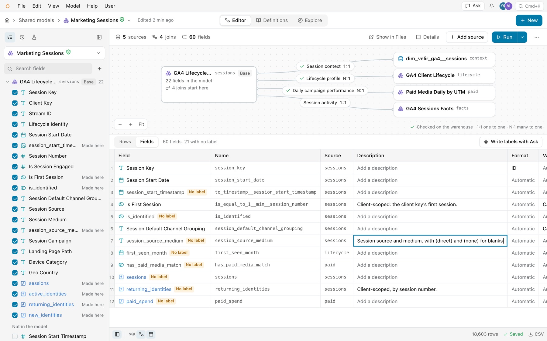Switch to diagram view in footer
The height and width of the screenshot is (341, 547).
point(141,334)
